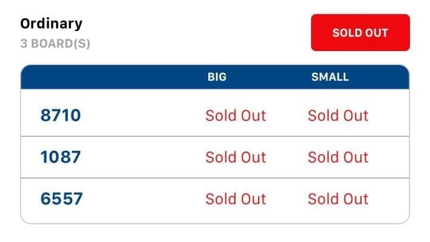Image resolution: width=430 pixels, height=242 pixels.
Task: Select the BIG column header
Action: tap(217, 77)
